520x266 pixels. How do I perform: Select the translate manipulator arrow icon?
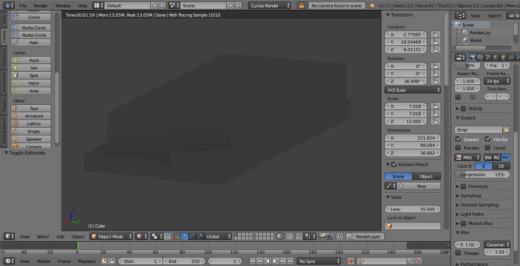tap(185, 237)
